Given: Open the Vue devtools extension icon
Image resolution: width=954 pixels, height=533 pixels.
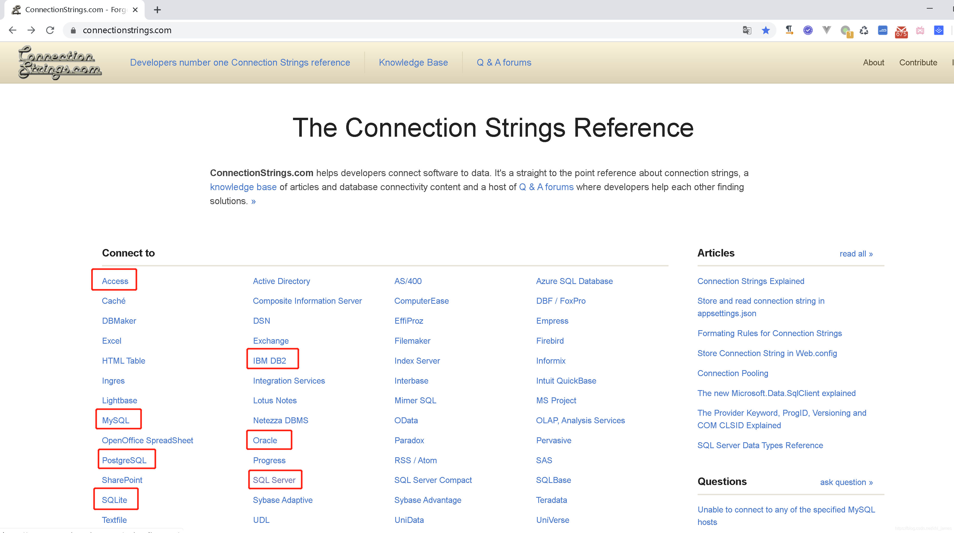Looking at the screenshot, I should [x=826, y=30].
